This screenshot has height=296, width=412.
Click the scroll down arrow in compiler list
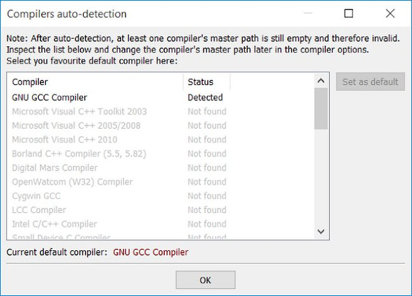[x=321, y=231]
